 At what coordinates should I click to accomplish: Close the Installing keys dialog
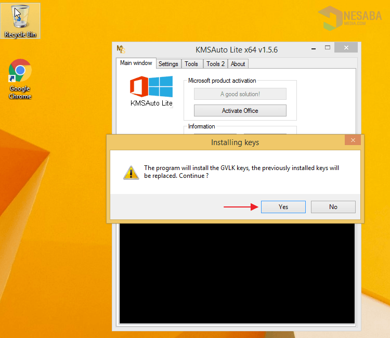(x=353, y=140)
